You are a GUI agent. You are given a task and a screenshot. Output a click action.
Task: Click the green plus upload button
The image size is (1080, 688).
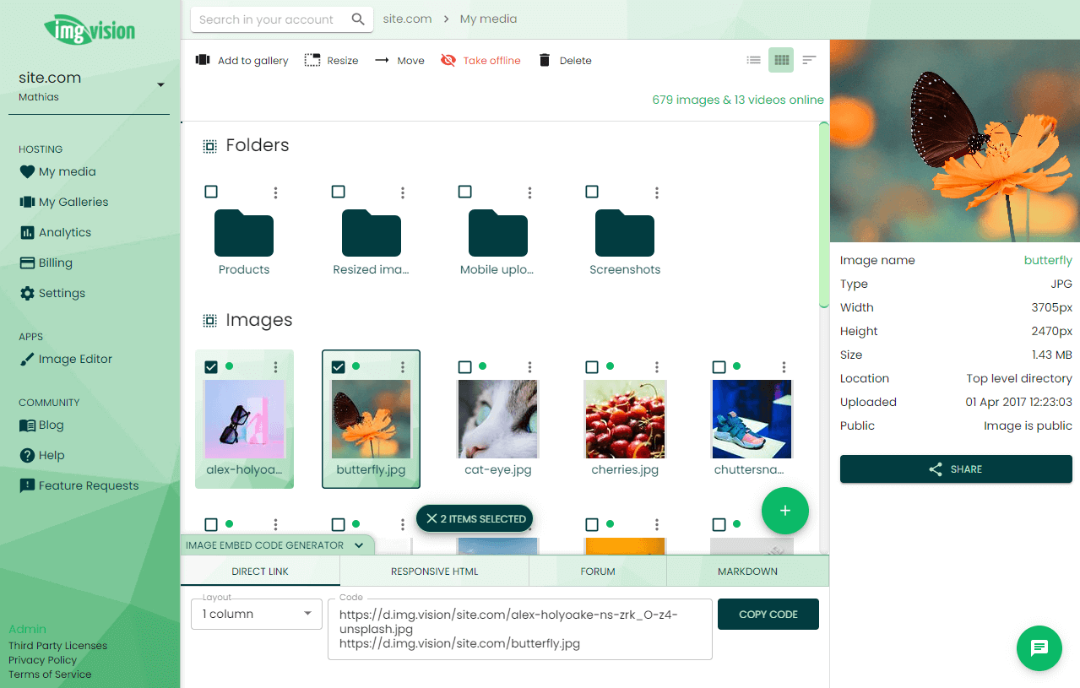tap(784, 511)
